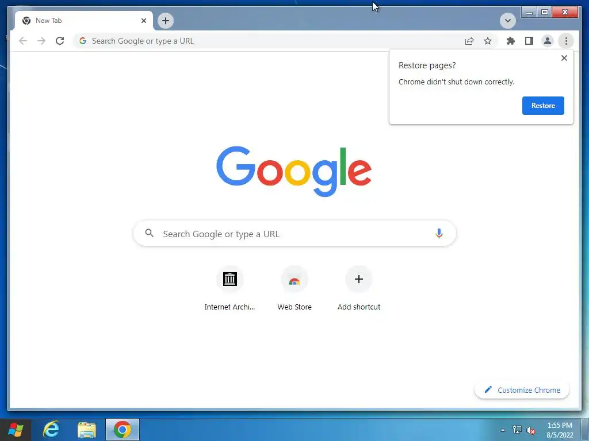Minimize the Chrome window
The width and height of the screenshot is (589, 441).
coord(529,13)
